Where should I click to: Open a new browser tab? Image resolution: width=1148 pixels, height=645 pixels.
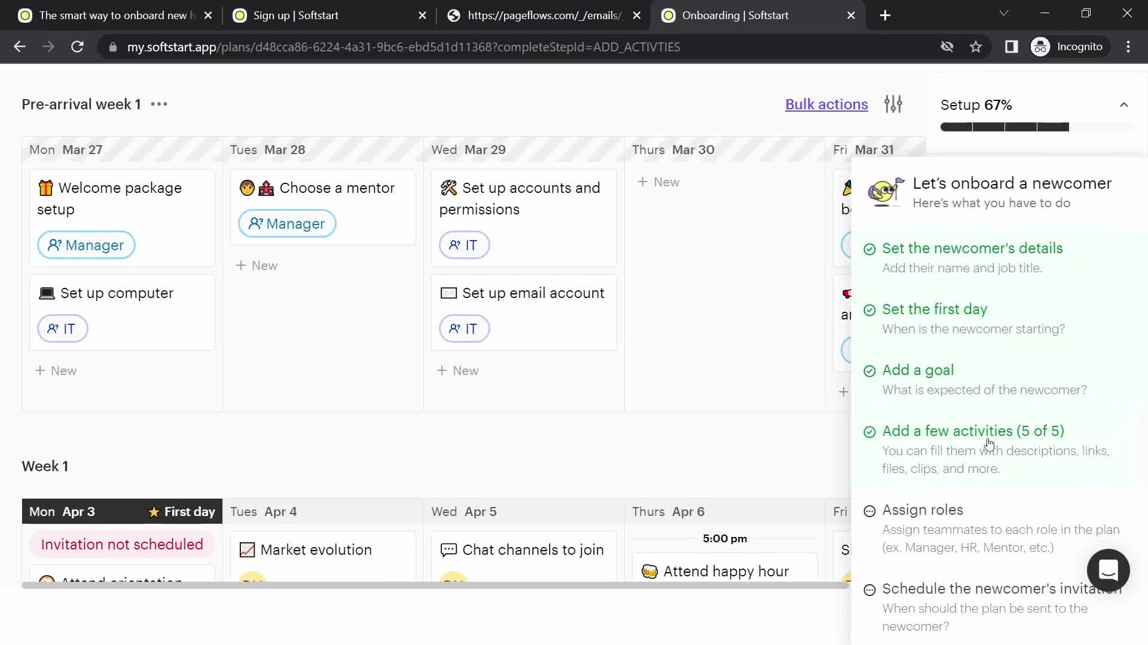[886, 16]
